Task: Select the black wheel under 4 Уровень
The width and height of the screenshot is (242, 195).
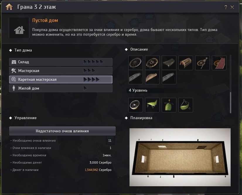Action: point(136,105)
